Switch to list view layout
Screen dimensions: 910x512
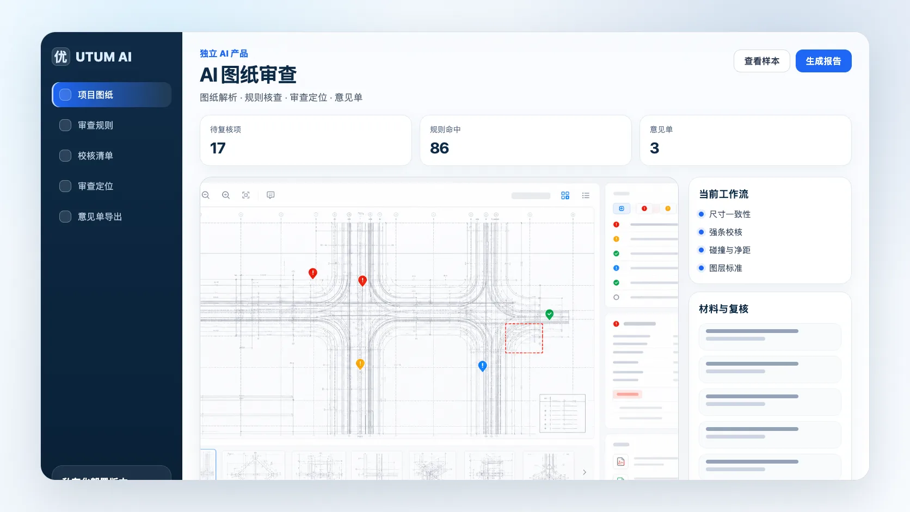pos(586,195)
